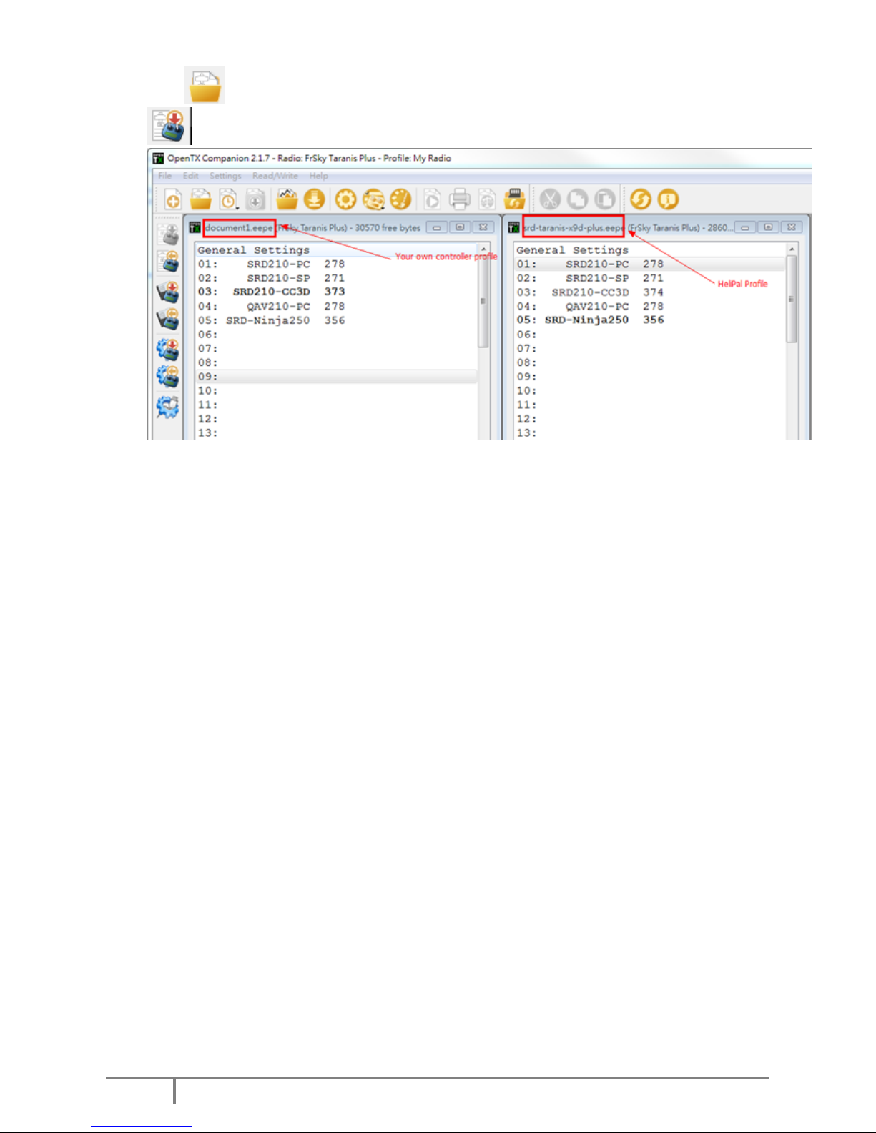Click the New document toolbar icon
This screenshot has width=876, height=1133.
tap(173, 199)
